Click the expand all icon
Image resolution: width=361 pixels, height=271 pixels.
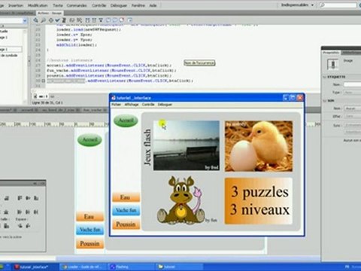tap(101, 20)
